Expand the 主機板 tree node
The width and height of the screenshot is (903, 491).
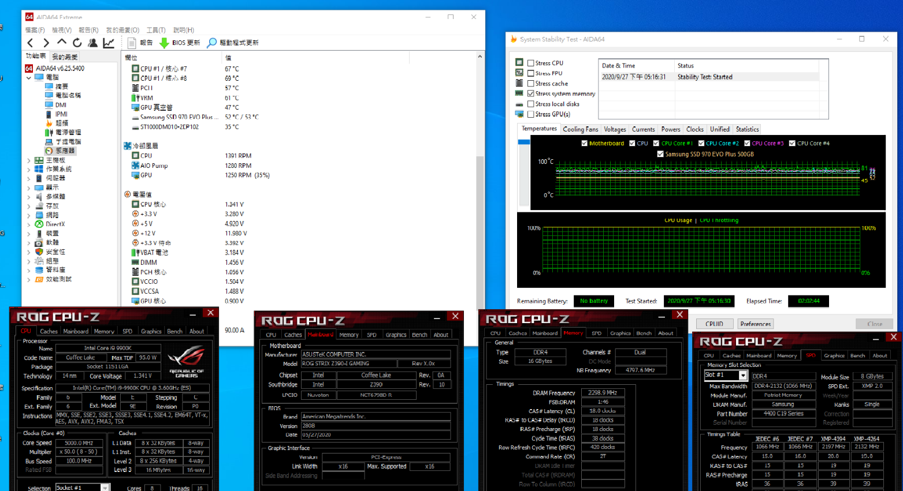[x=29, y=160]
